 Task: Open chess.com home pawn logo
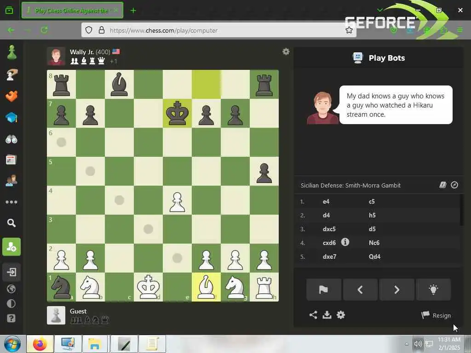click(11, 52)
